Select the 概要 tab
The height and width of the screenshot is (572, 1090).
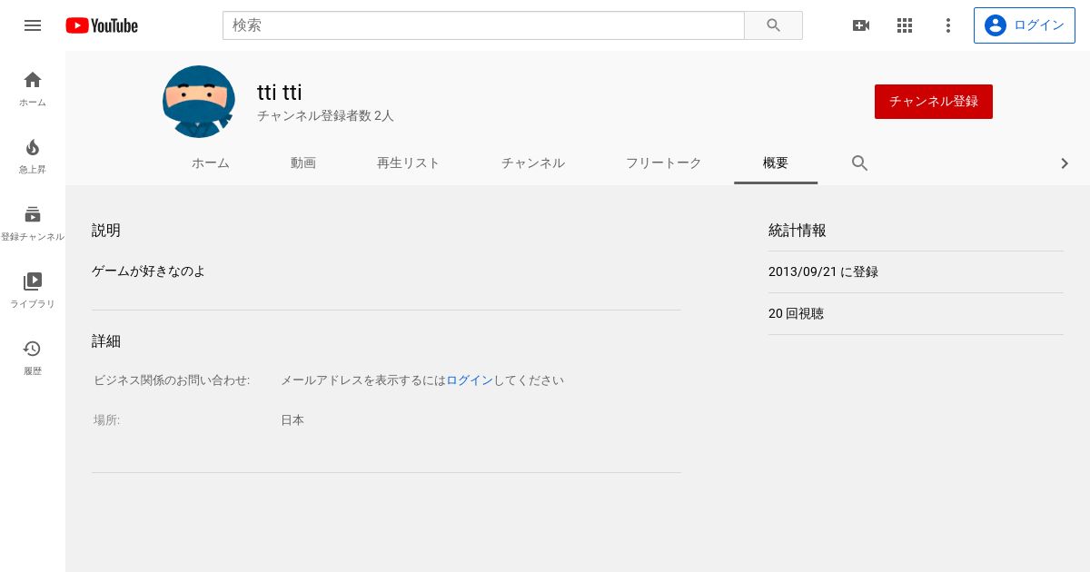pos(776,163)
